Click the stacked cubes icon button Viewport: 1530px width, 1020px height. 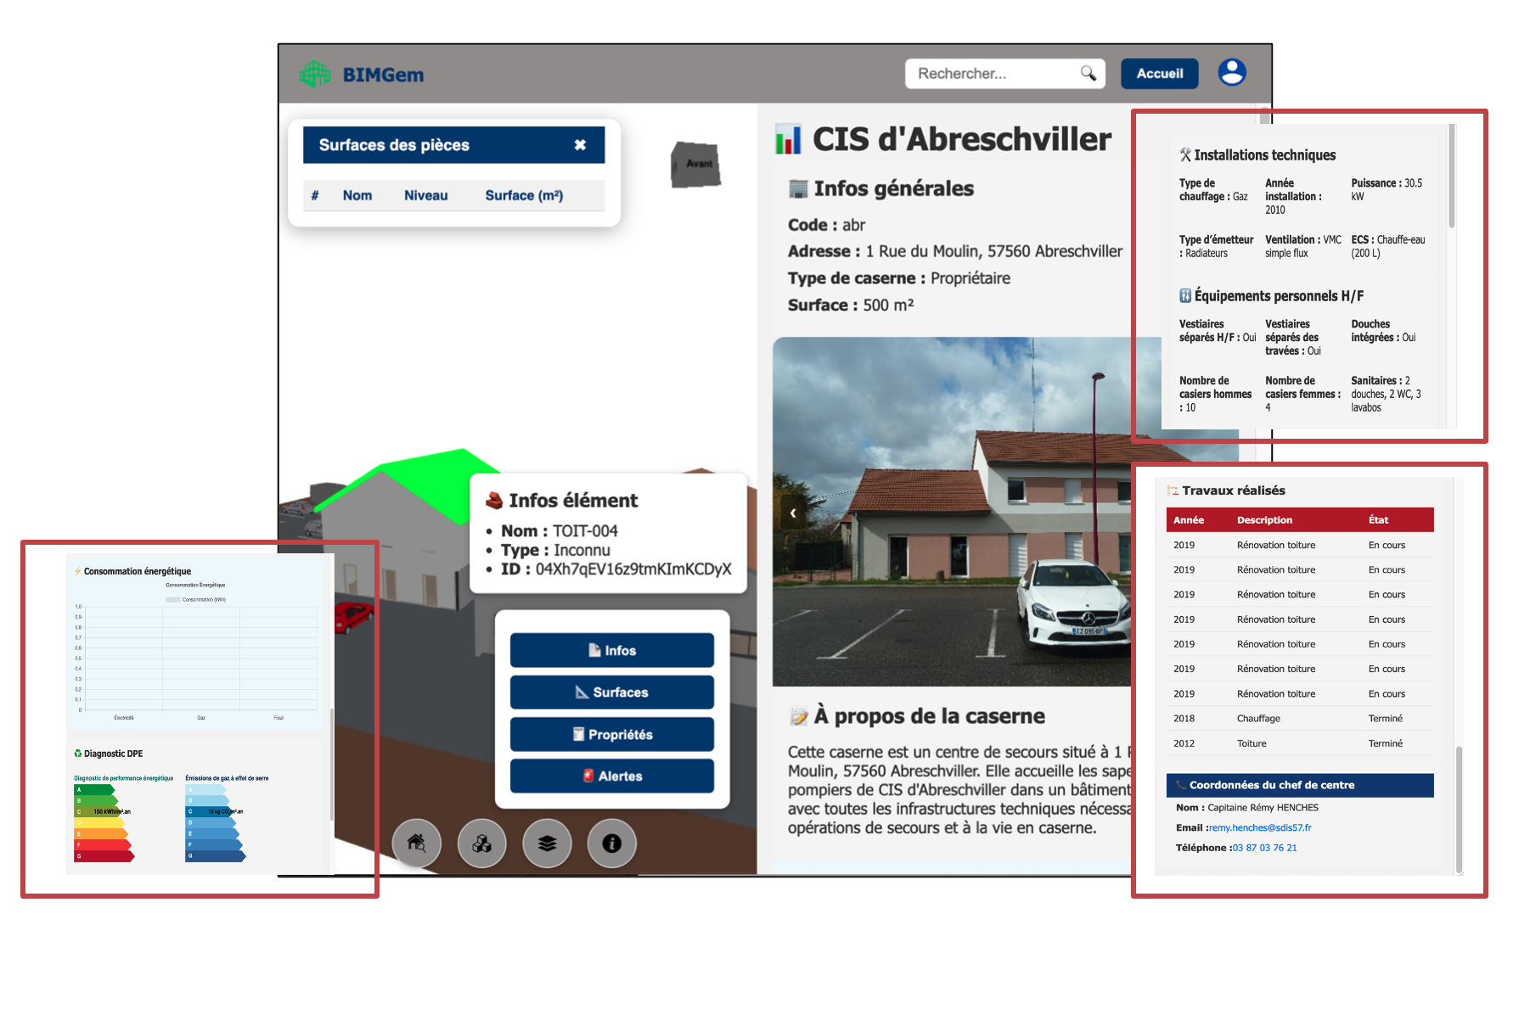[x=481, y=843]
